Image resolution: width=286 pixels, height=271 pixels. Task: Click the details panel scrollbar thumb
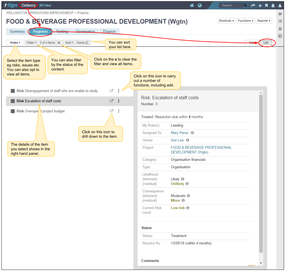pyautogui.click(x=261, y=174)
